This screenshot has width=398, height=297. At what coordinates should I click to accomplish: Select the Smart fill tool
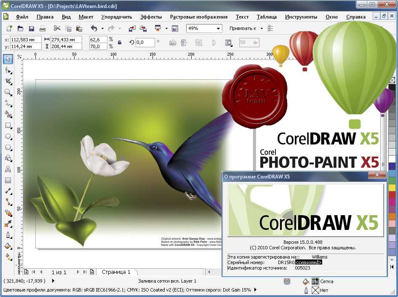point(8,114)
